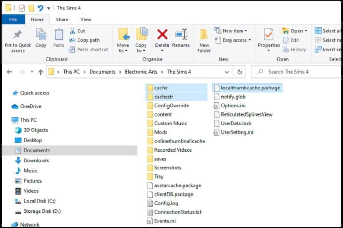Select the Options.ini file
This screenshot has height=228, width=343.
229,106
